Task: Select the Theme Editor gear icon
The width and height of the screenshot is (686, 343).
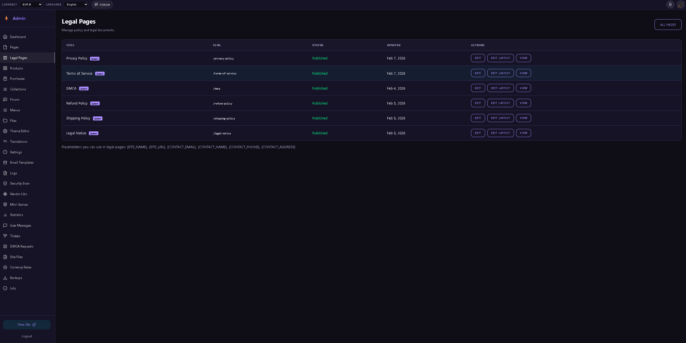Action: [6, 131]
